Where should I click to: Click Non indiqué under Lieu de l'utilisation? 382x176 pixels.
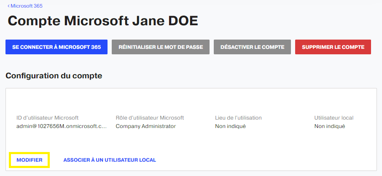pos(231,126)
